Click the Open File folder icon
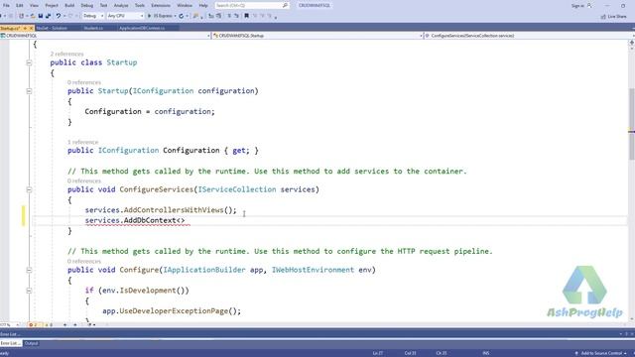635x357 pixels. [x=33, y=16]
